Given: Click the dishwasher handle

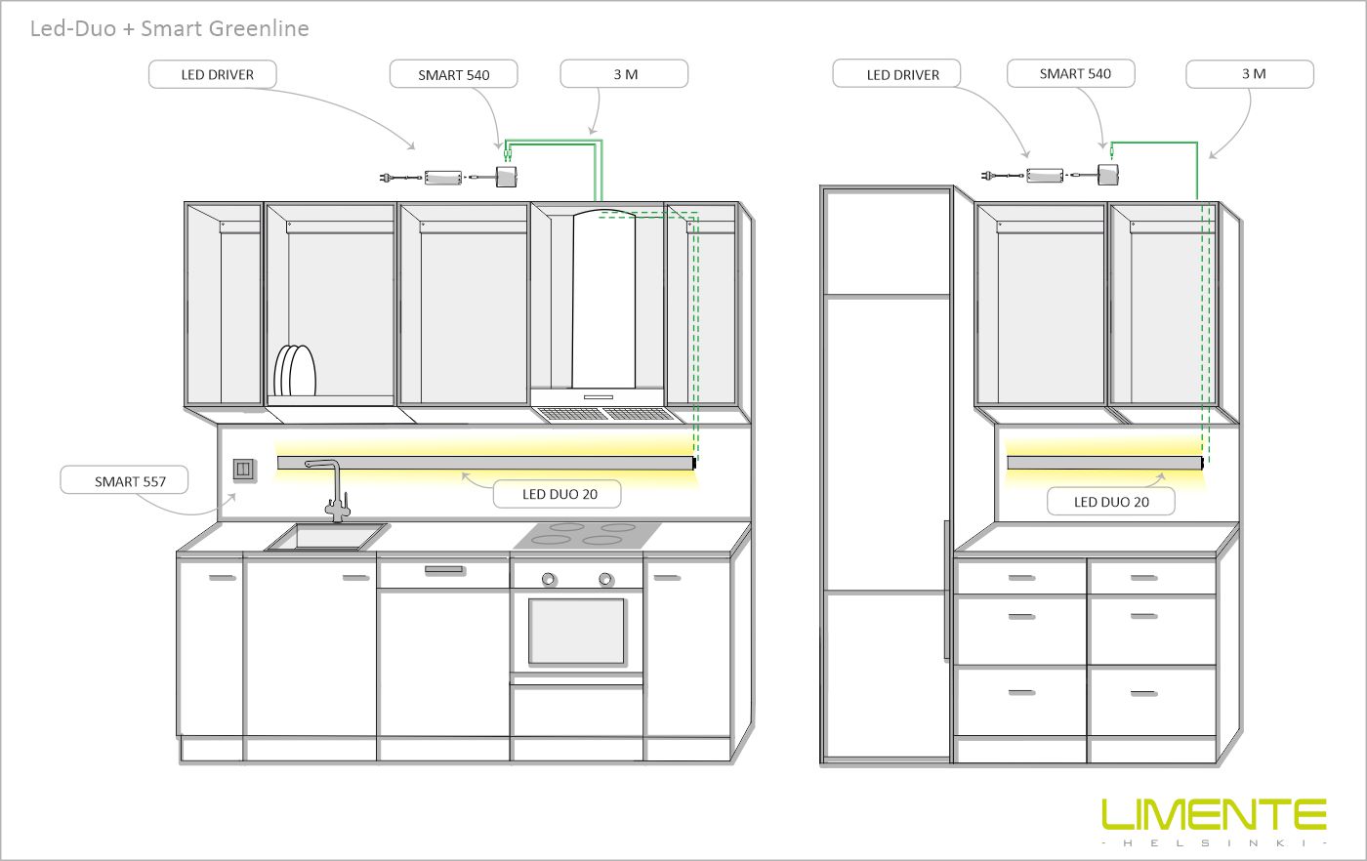Looking at the screenshot, I should 444,568.
